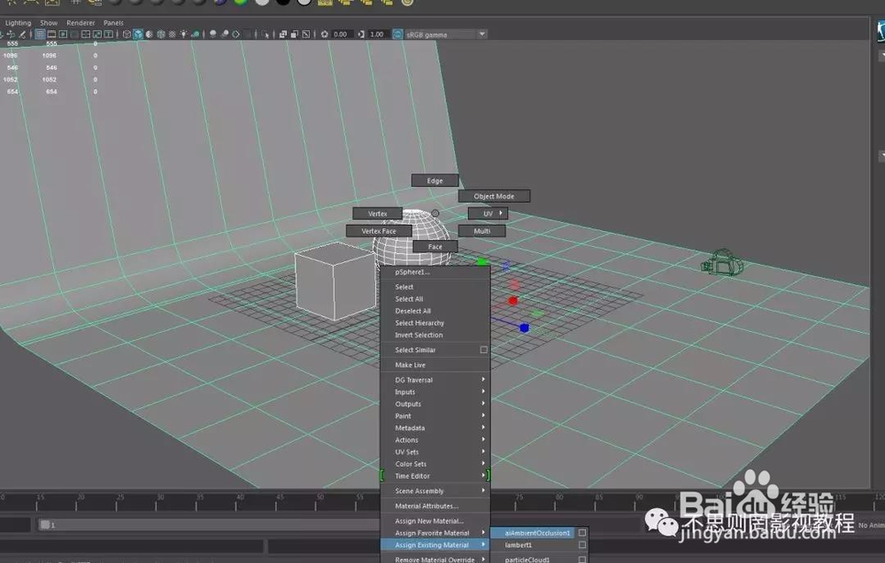
Task: Choose Deselect All from context menu
Action: (435, 311)
